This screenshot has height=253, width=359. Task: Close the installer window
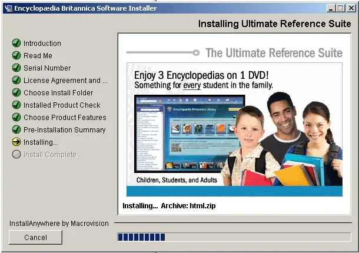[351, 8]
